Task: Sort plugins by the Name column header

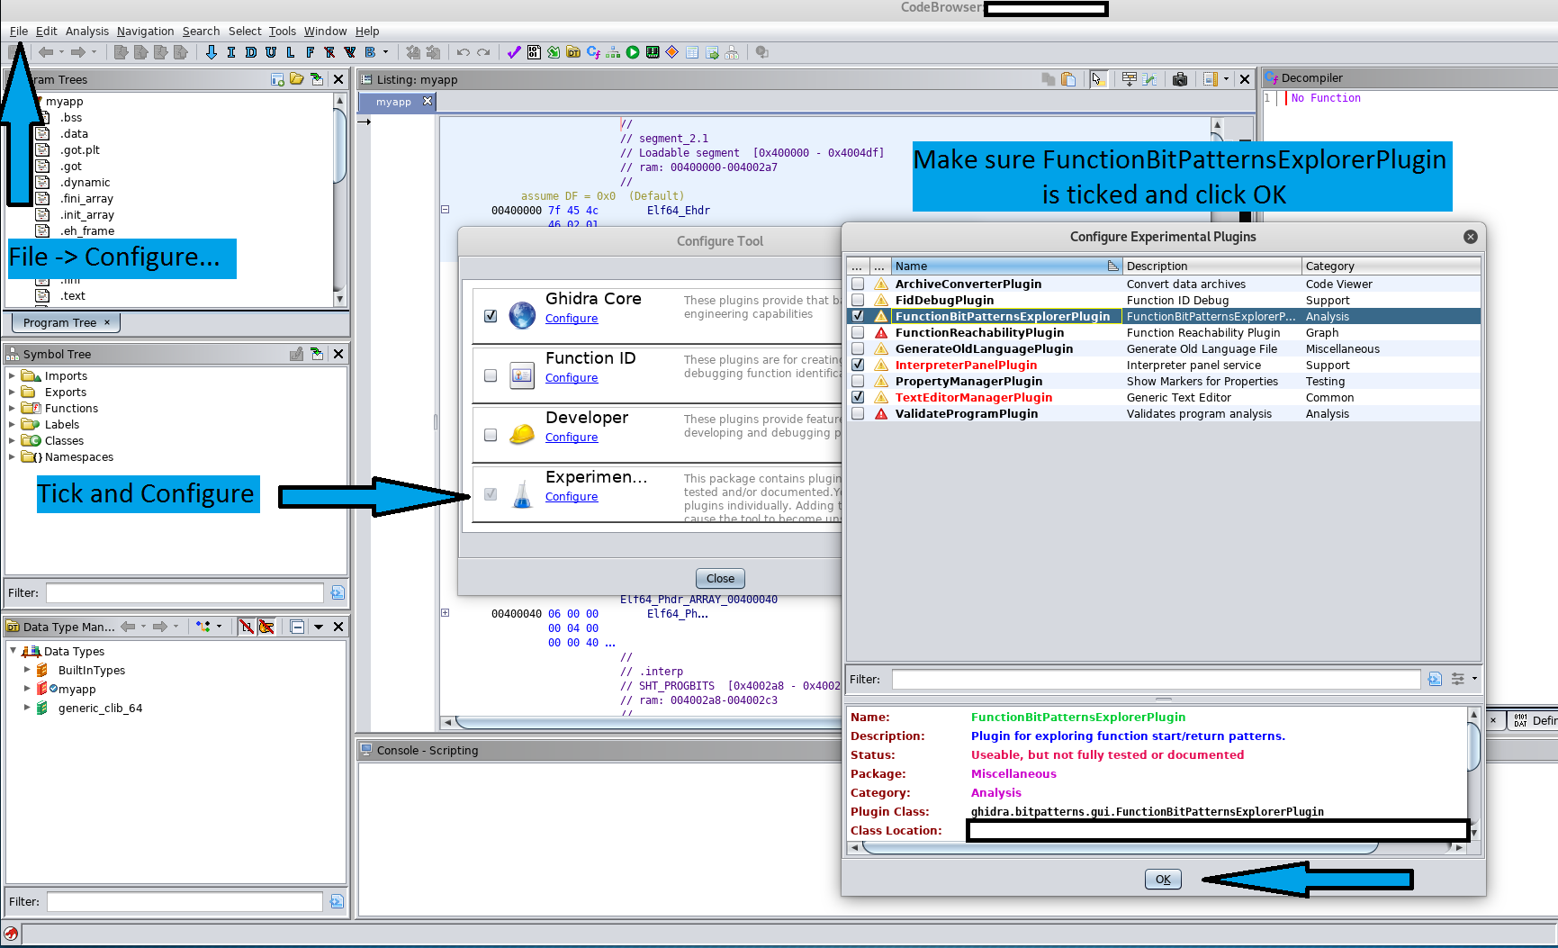Action: click(x=1005, y=266)
